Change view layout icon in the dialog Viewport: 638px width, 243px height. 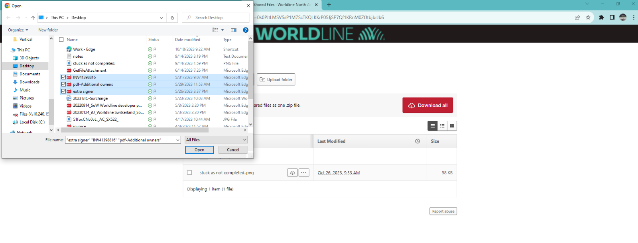[x=215, y=30]
